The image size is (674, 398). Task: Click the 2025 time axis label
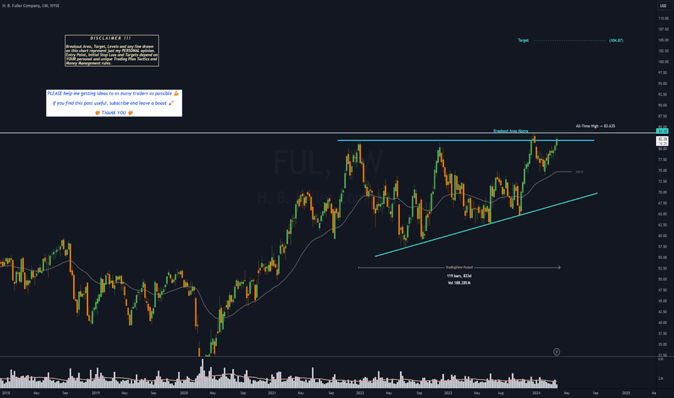coord(626,393)
